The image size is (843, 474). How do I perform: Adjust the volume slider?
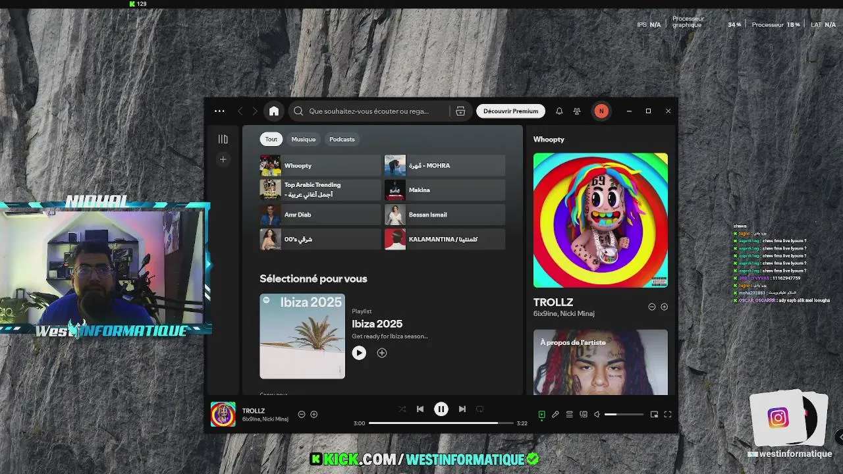pyautogui.click(x=624, y=414)
